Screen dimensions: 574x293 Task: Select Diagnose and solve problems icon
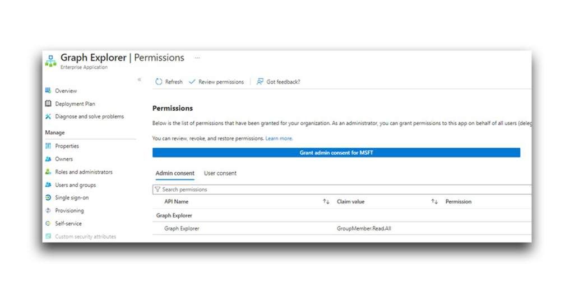click(x=48, y=116)
